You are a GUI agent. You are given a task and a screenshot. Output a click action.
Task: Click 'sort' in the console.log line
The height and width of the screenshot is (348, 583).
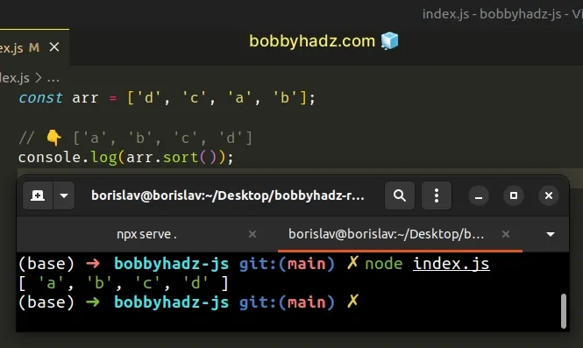[181, 157]
